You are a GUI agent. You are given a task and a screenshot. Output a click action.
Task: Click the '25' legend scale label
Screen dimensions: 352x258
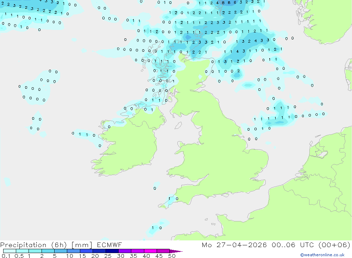coord(108,256)
